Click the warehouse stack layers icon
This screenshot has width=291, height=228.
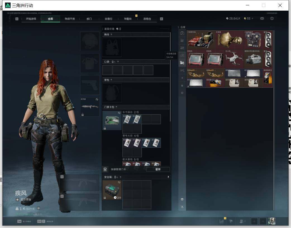click(x=182, y=199)
